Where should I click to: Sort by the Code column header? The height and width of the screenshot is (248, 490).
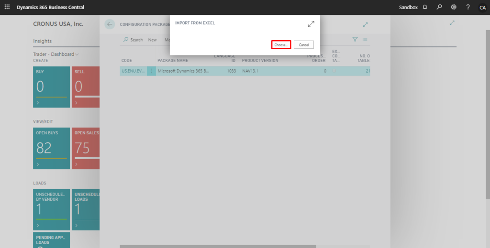pyautogui.click(x=127, y=61)
